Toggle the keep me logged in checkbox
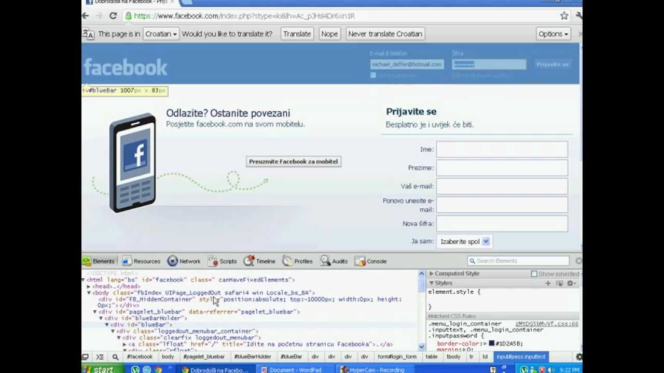The height and width of the screenshot is (373, 664). (x=373, y=76)
